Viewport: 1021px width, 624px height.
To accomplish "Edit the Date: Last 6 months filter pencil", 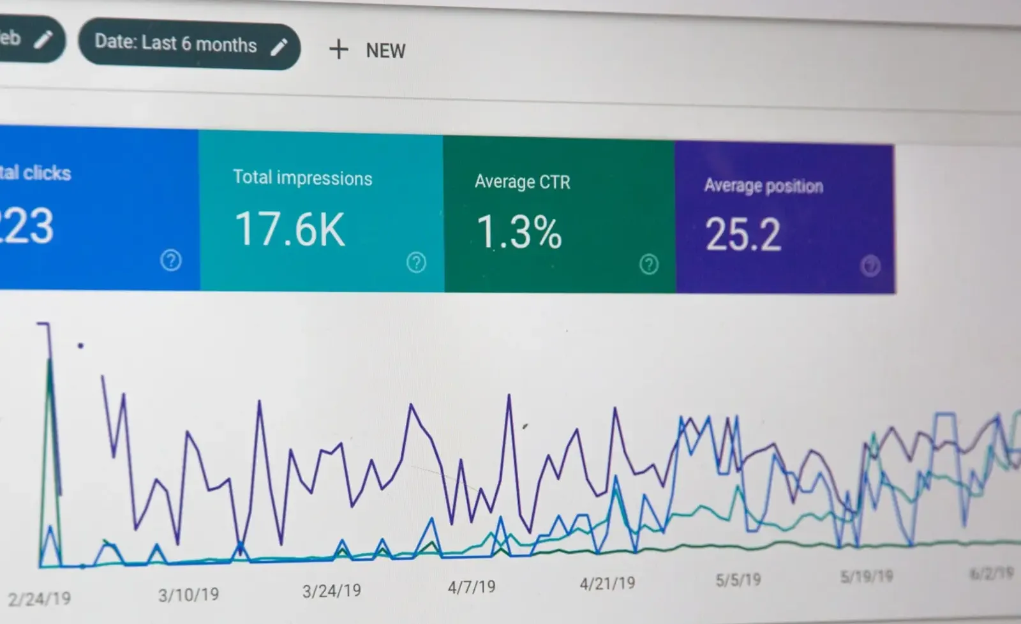I will (x=279, y=47).
